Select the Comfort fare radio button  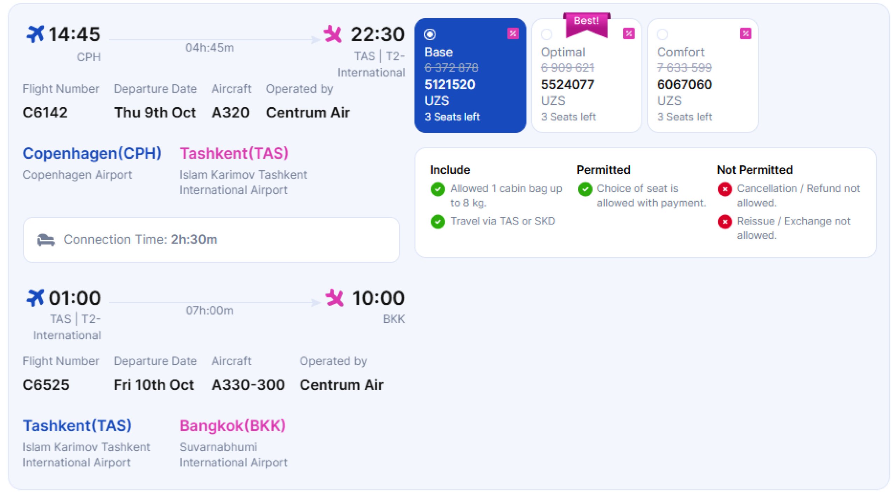[x=662, y=34]
